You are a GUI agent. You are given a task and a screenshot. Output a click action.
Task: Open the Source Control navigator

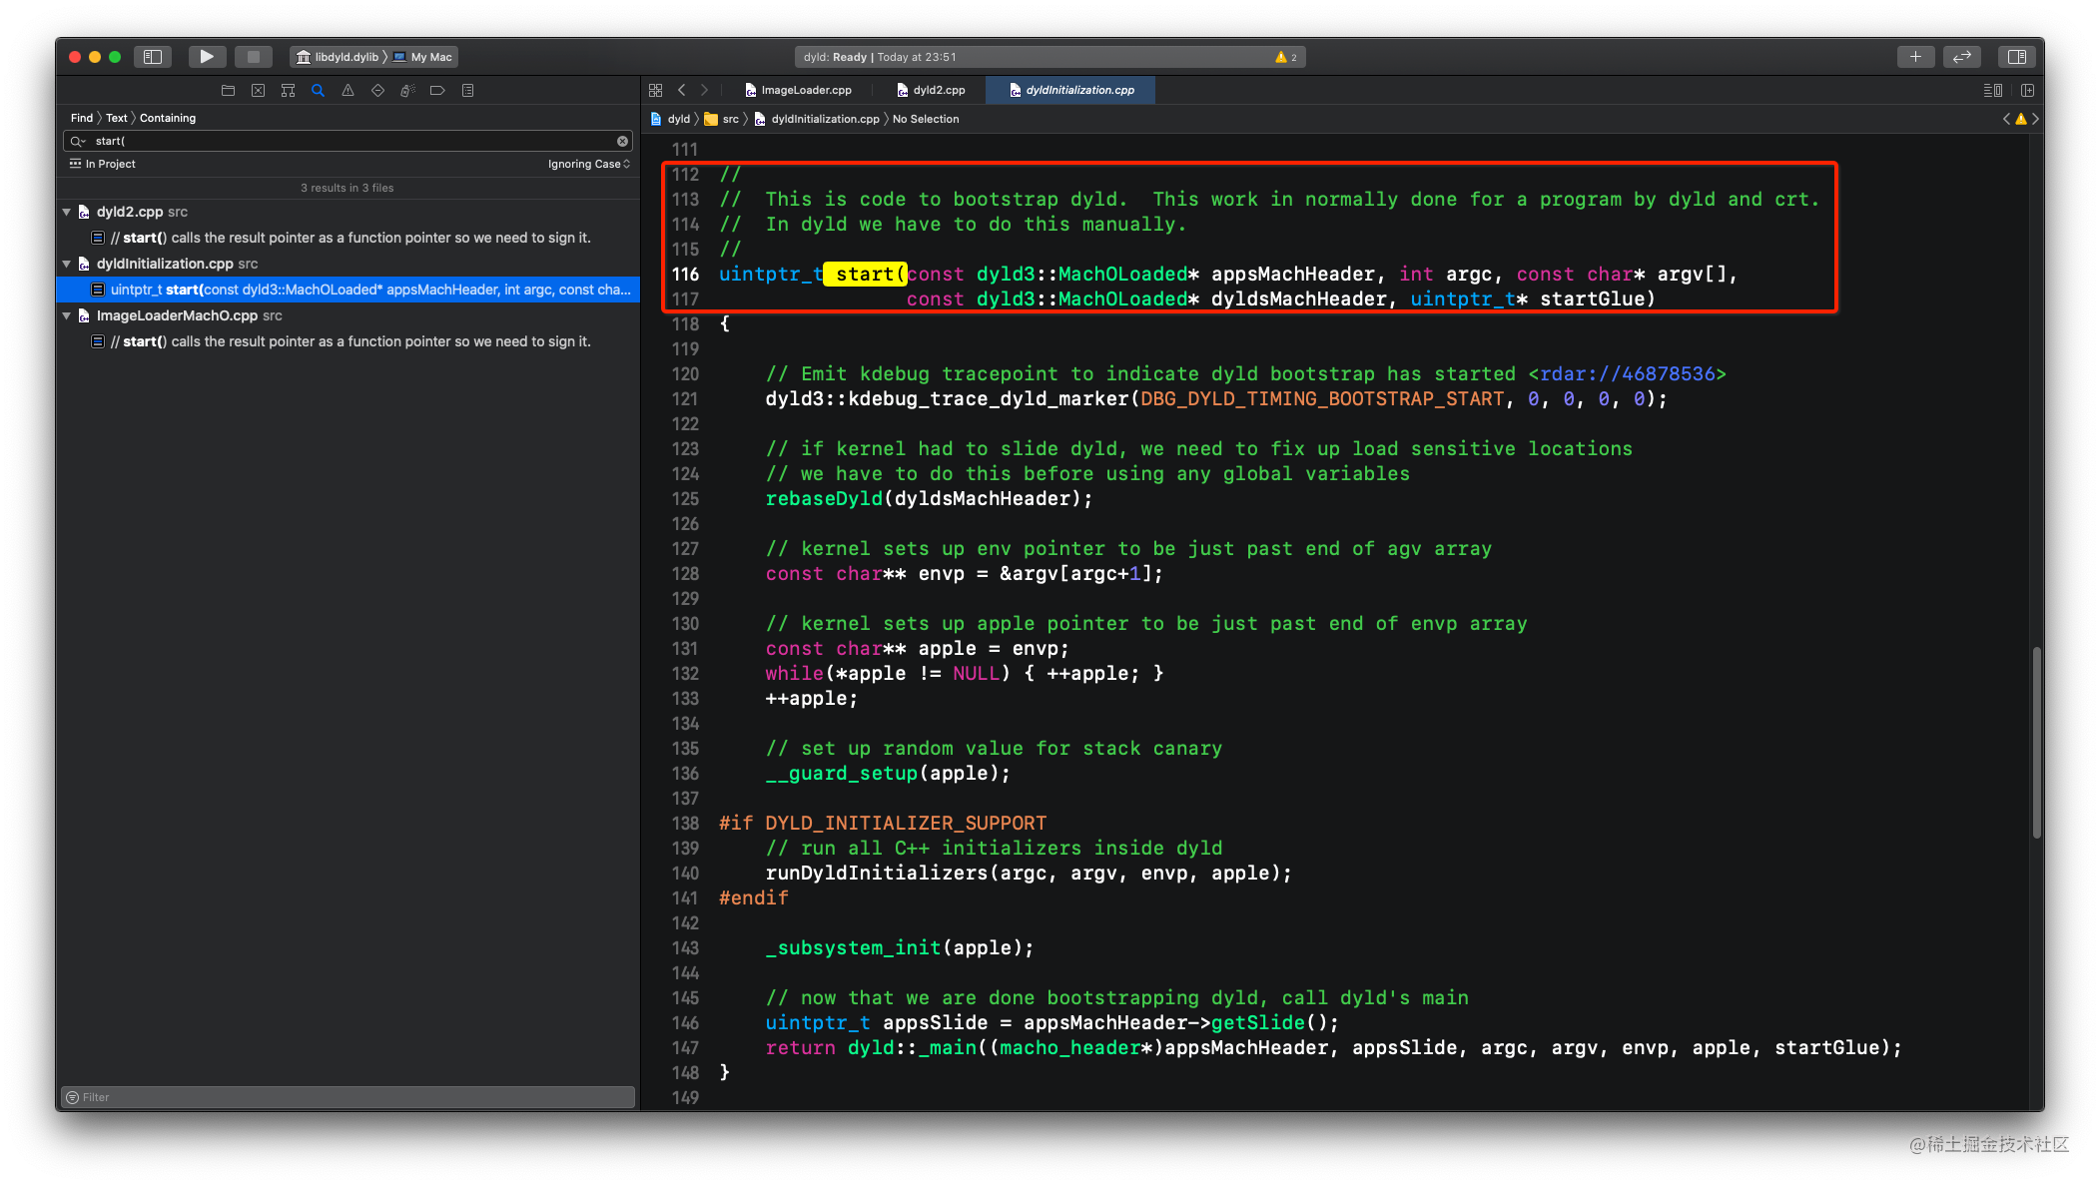pyautogui.click(x=258, y=90)
